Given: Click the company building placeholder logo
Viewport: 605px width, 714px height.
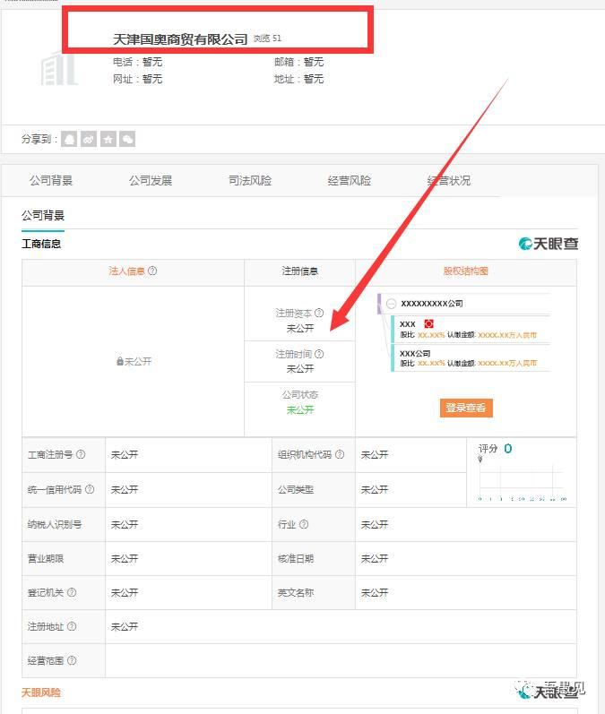Looking at the screenshot, I should [x=59, y=69].
